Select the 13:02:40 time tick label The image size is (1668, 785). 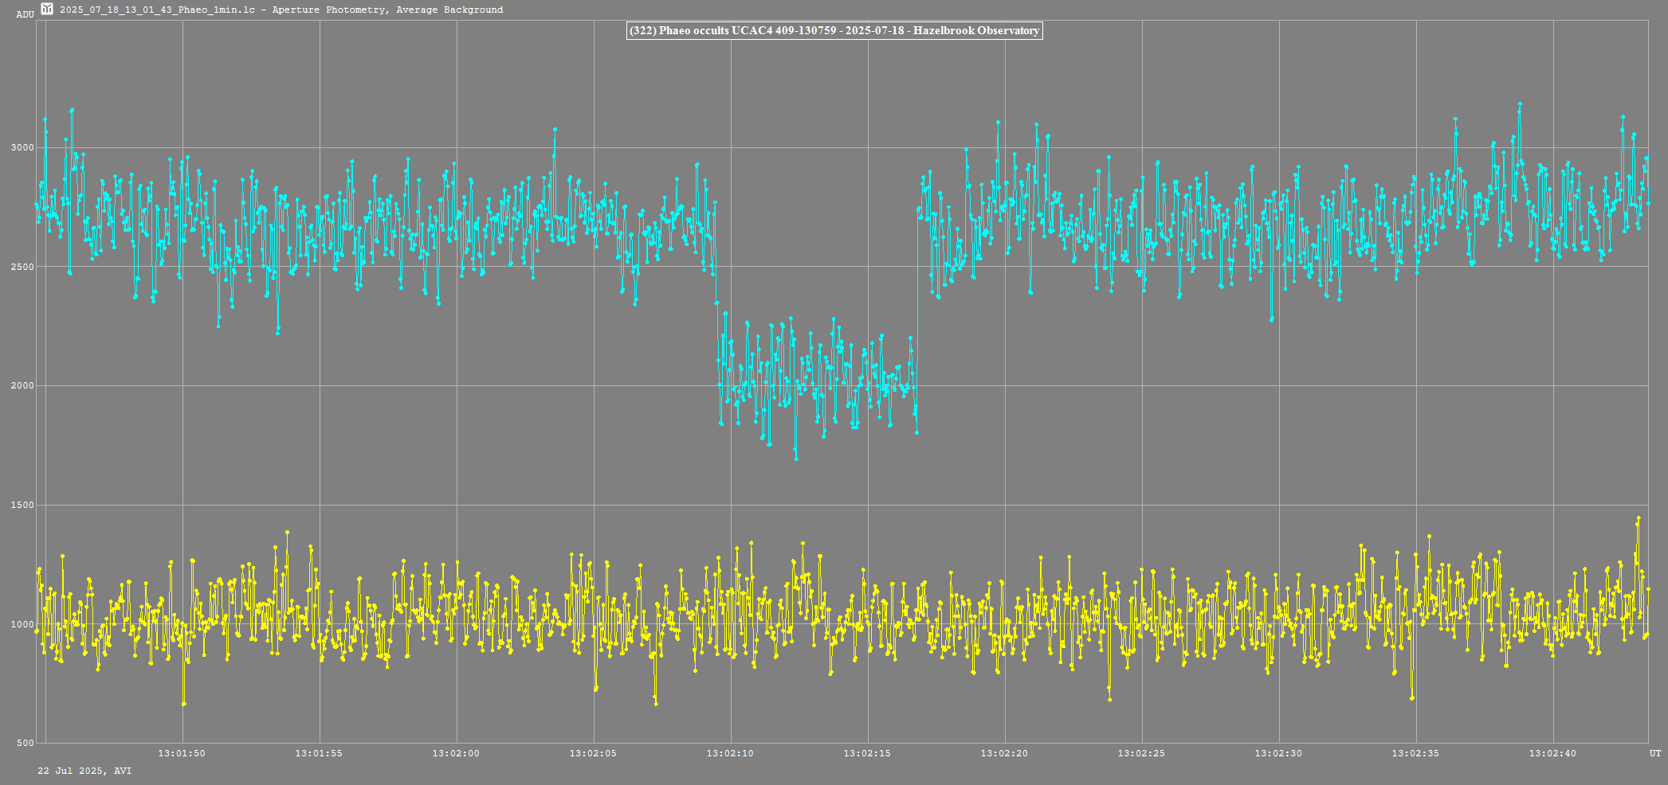(x=1552, y=753)
